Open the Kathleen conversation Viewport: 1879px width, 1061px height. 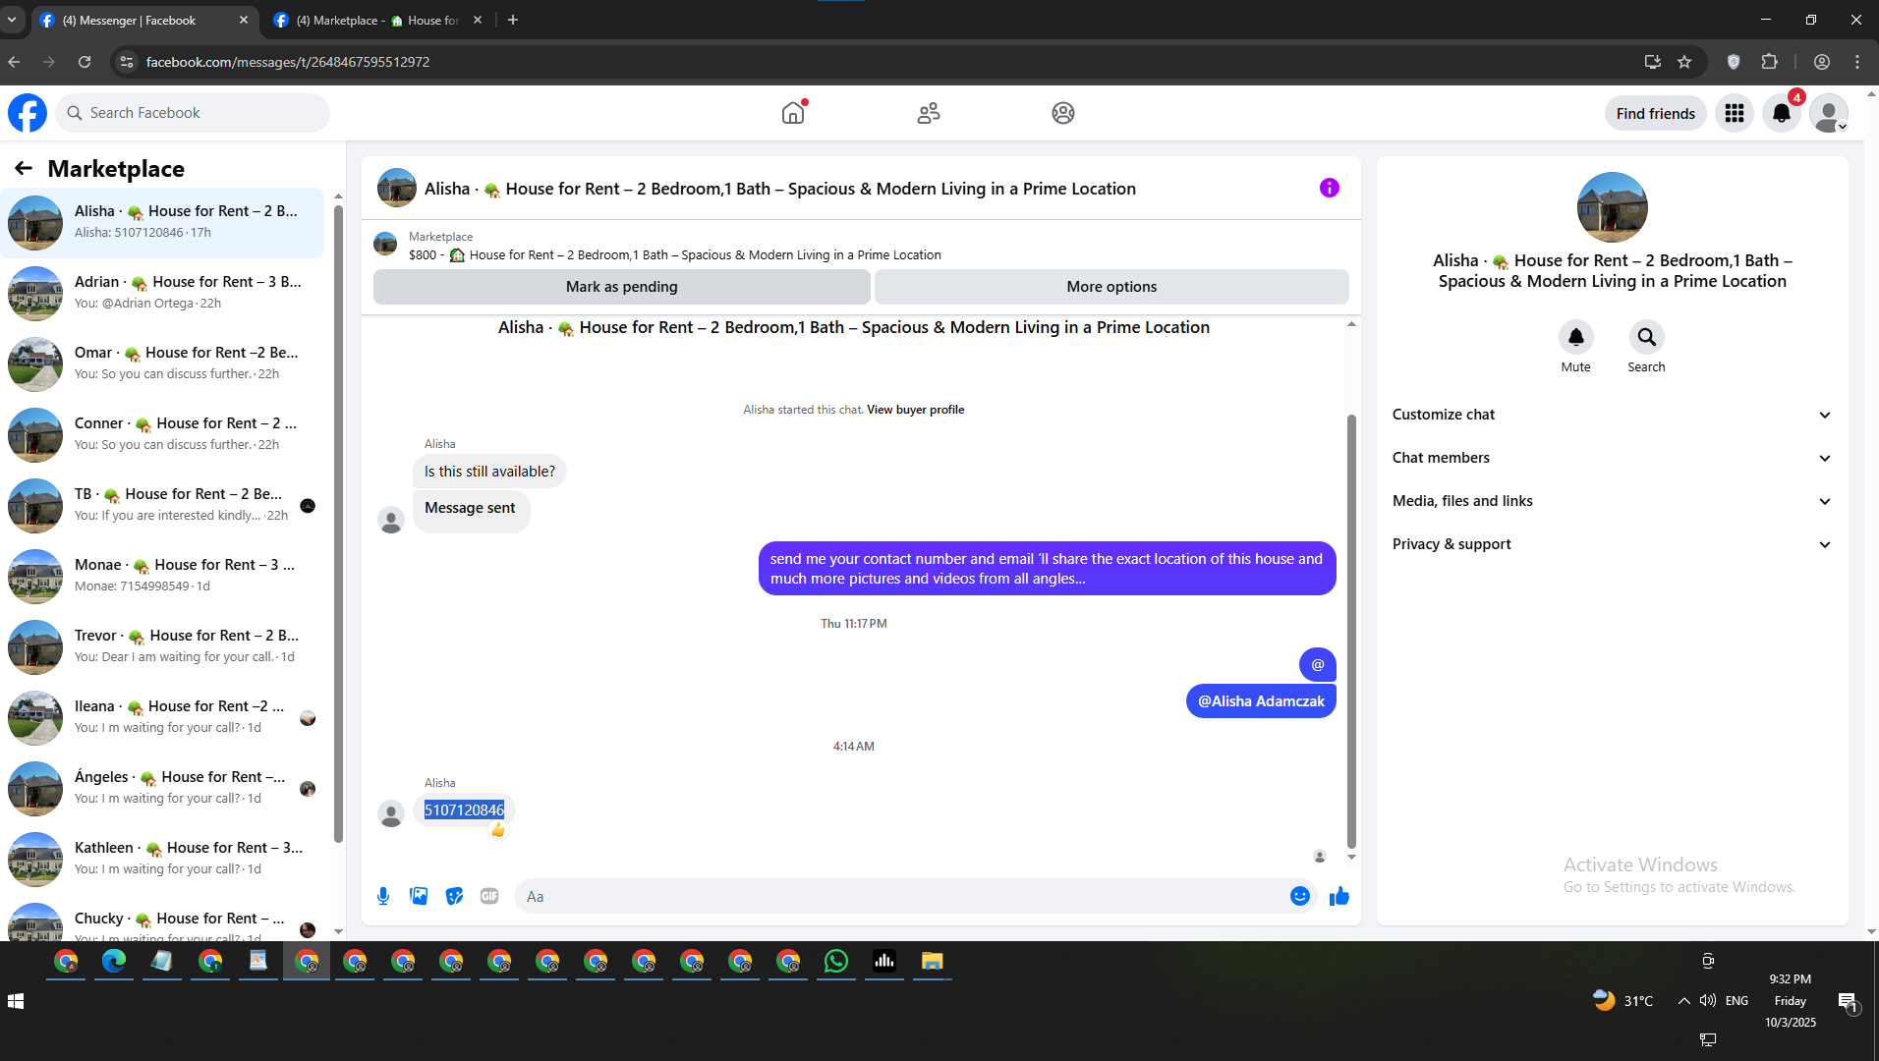pyautogui.click(x=162, y=860)
